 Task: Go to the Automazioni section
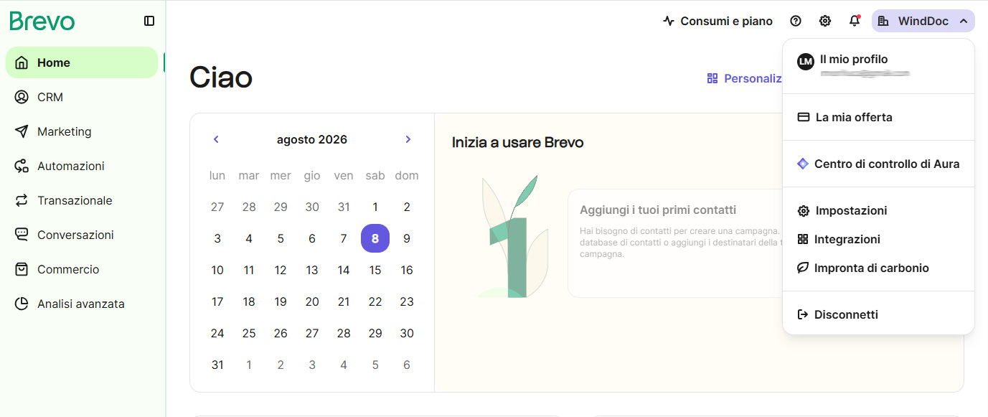pos(82,166)
